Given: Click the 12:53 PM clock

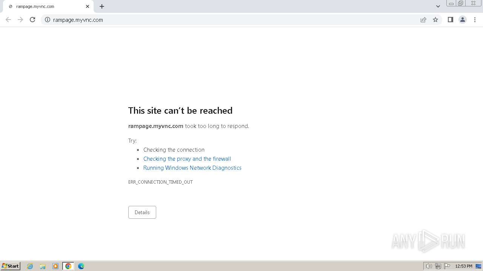Looking at the screenshot, I should pos(464,266).
